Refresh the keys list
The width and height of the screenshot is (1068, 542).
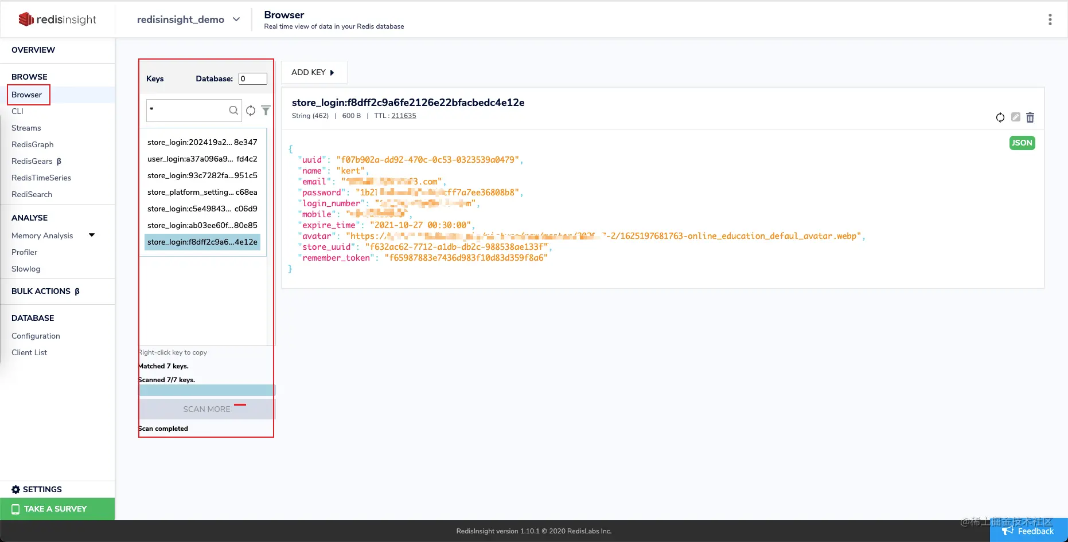251,111
